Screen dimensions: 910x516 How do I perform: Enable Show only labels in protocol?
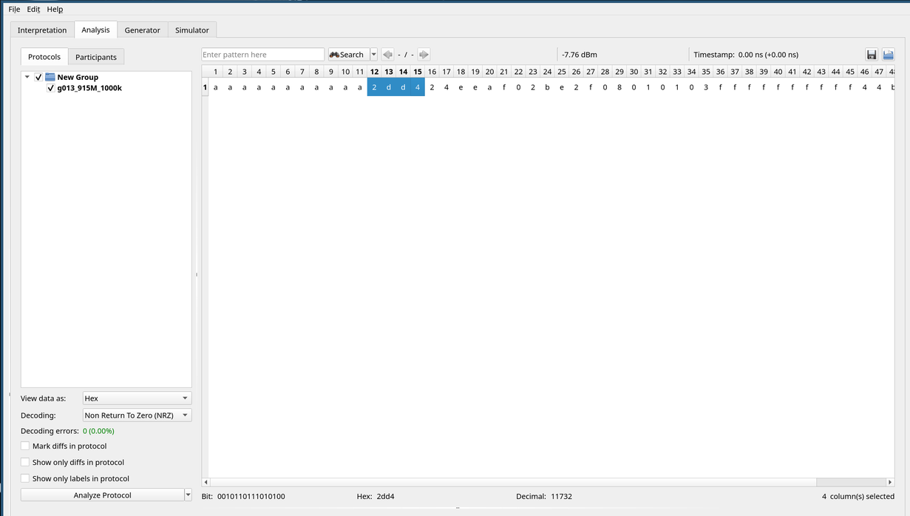(25, 478)
